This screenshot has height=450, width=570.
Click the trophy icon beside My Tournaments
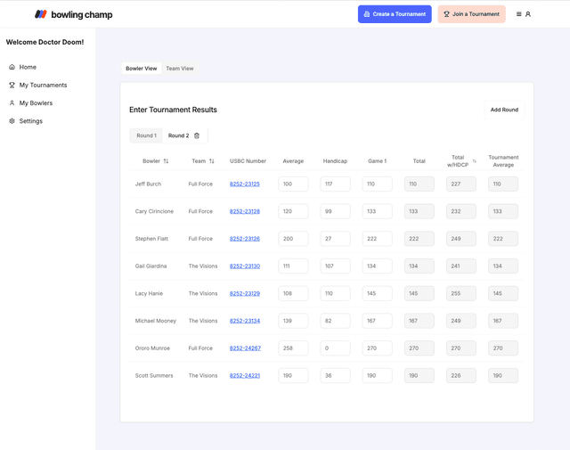point(12,86)
